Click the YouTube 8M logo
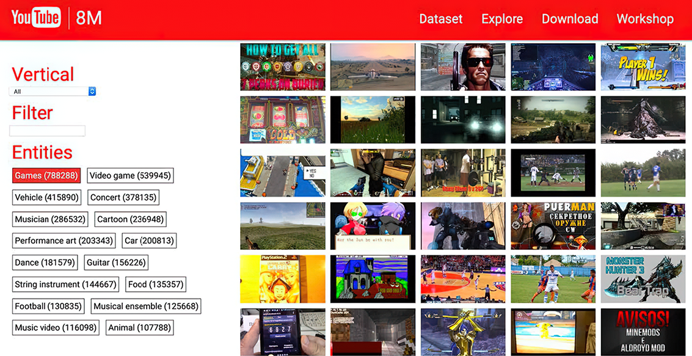Viewport: 692px width, 356px height. (56, 18)
